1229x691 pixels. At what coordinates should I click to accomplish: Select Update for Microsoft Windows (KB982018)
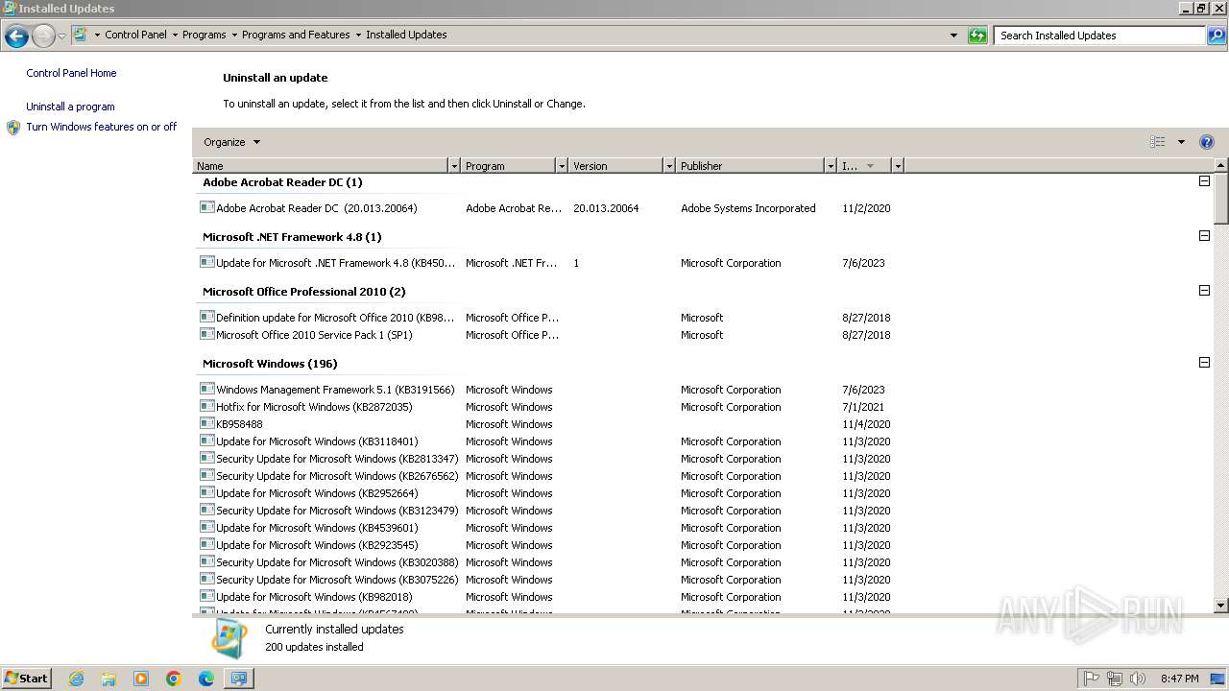pyautogui.click(x=547, y=597)
